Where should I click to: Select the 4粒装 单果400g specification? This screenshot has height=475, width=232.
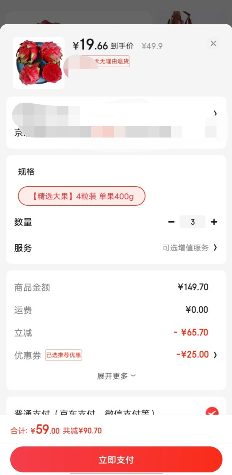82,196
